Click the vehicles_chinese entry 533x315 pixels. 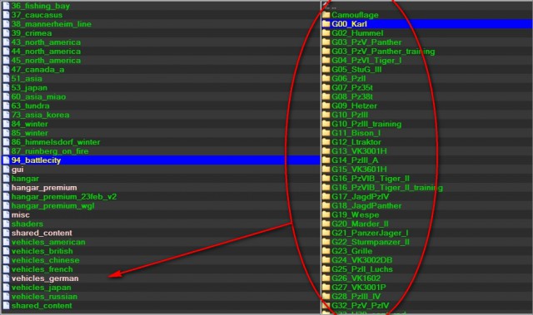(45, 260)
